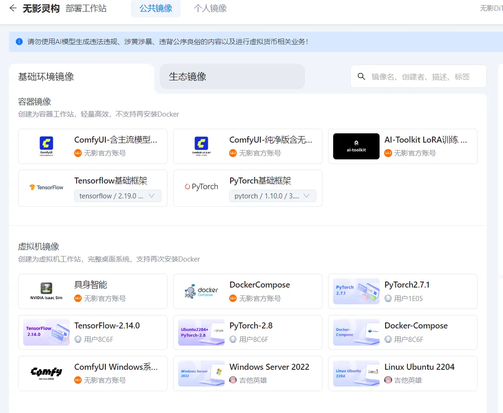Viewport: 503px width, 413px height.
Task: Open the tensorflow / 2.19.0 version dropdown
Action: (118, 196)
